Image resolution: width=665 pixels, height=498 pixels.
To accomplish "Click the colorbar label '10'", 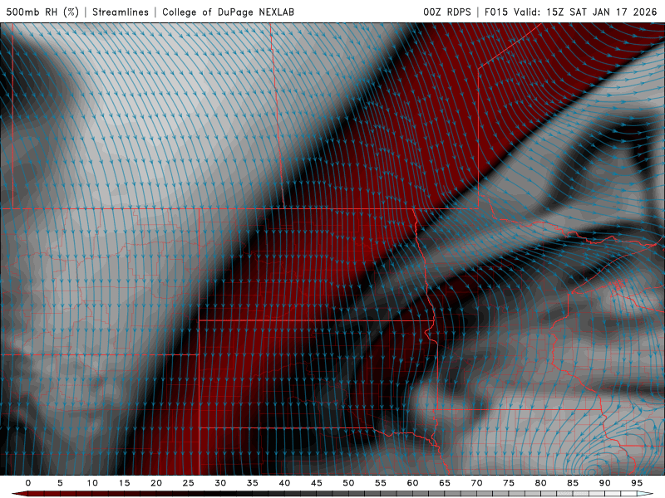I will [x=92, y=483].
